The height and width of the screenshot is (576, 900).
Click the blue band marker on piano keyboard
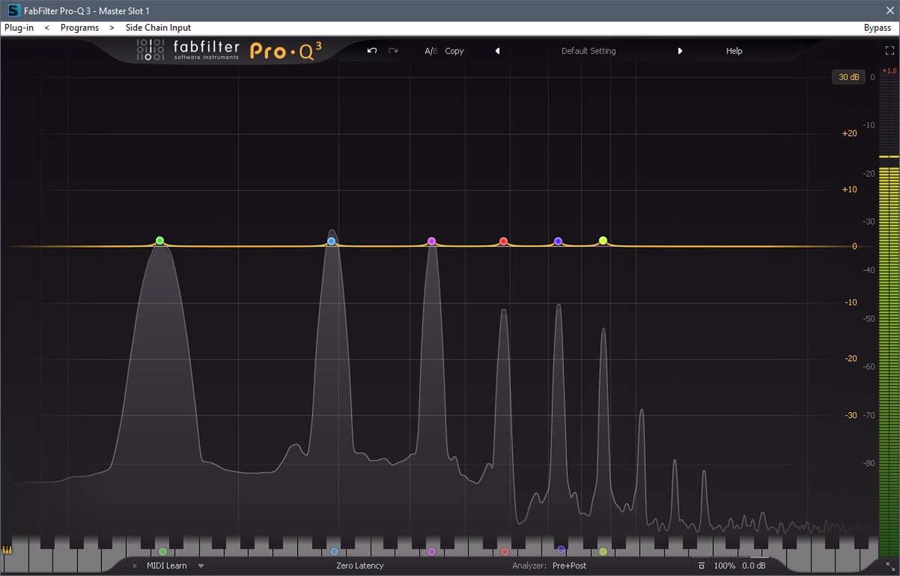[x=334, y=552]
